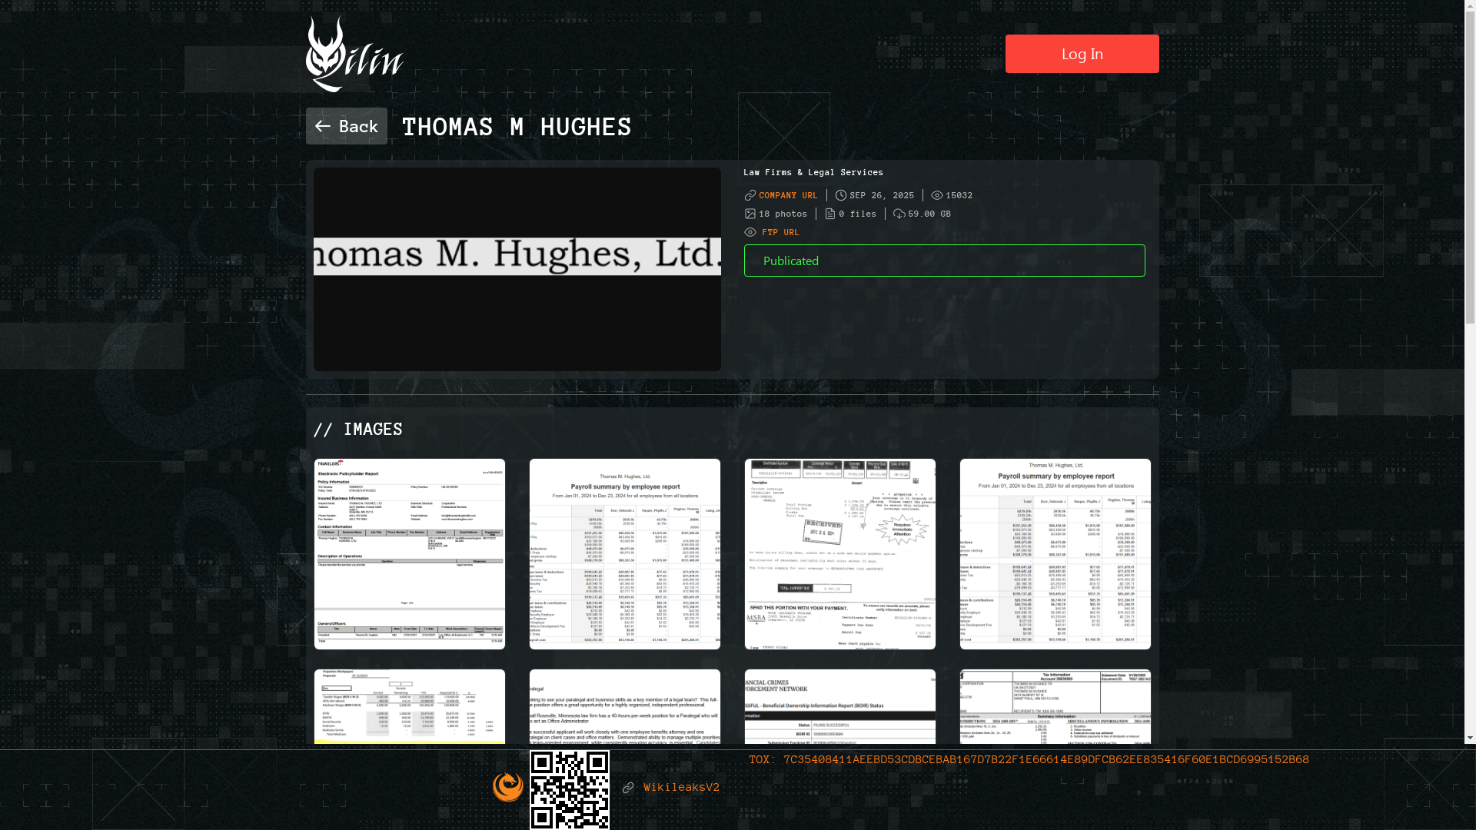Click the cloud download icon beside 59.00 GB

pos(899,214)
